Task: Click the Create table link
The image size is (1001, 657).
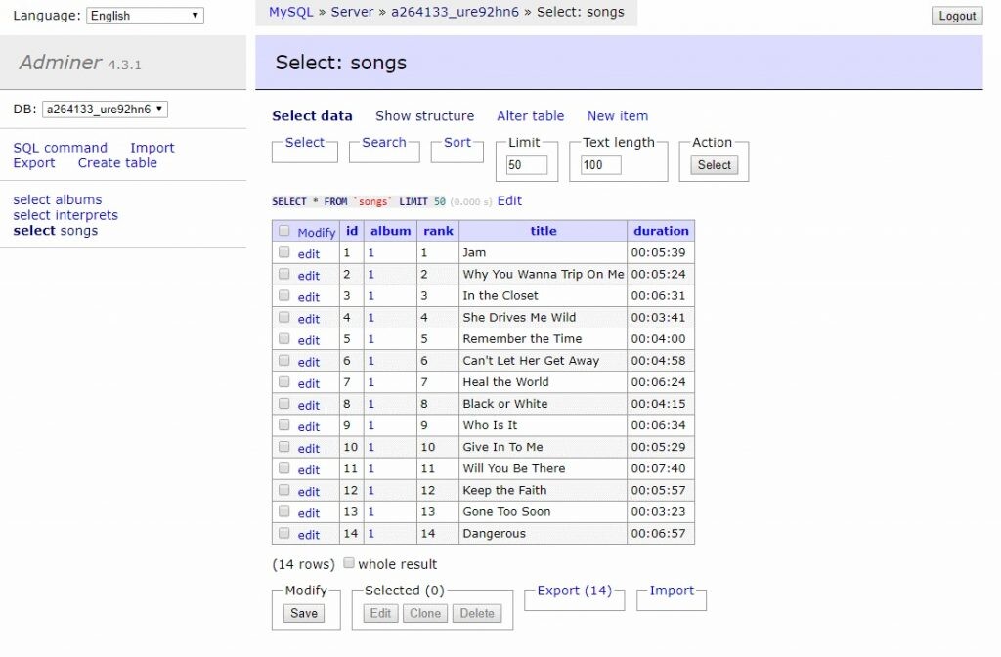Action: tap(116, 162)
